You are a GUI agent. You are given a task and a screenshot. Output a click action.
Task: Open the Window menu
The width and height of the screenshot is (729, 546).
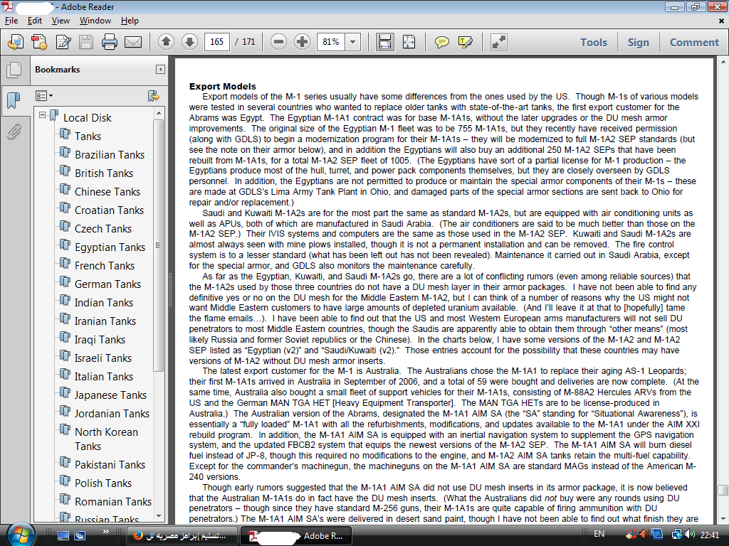click(x=95, y=21)
